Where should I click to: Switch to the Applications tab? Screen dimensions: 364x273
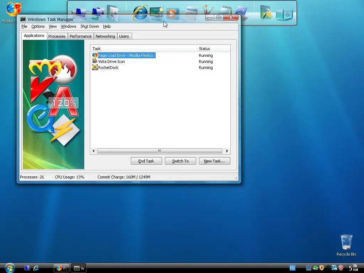pos(34,36)
